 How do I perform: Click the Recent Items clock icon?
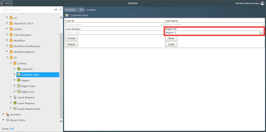pos(7,120)
